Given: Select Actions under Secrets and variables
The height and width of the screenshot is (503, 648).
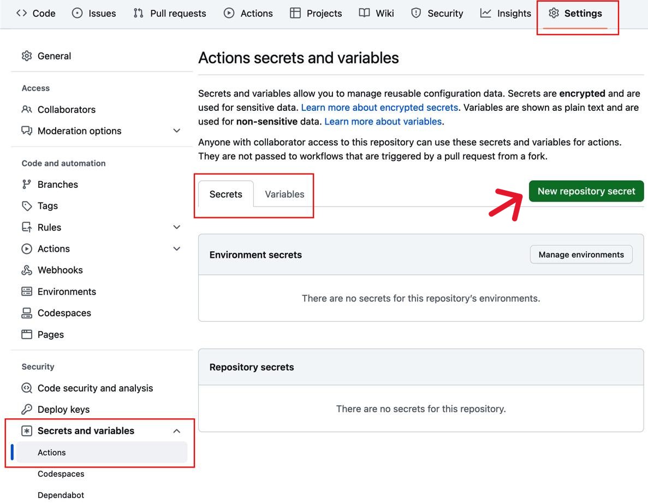Looking at the screenshot, I should pos(102,452).
